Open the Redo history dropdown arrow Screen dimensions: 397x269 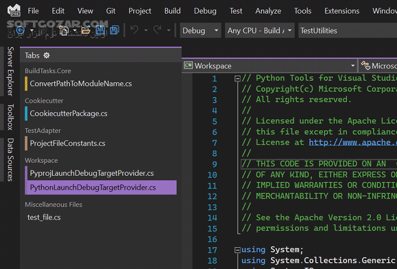click(169, 31)
